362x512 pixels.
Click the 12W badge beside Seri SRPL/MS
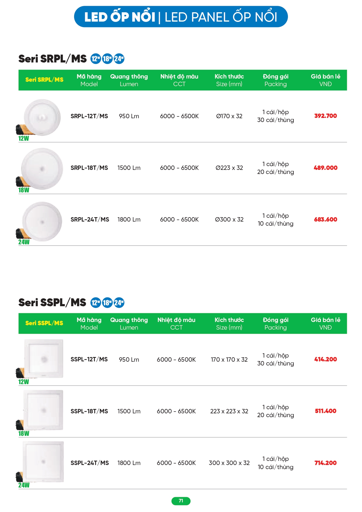[96, 59]
